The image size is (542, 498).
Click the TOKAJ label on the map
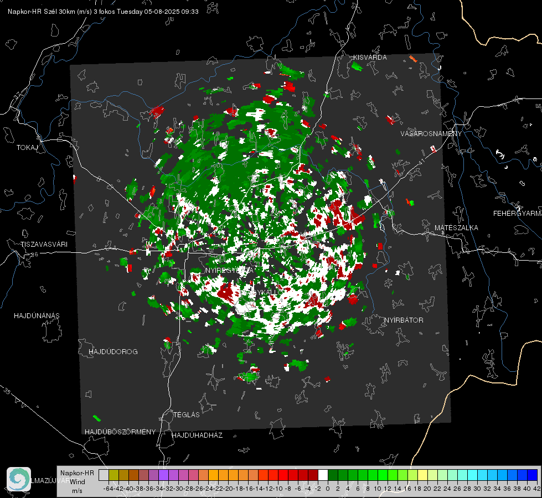point(27,148)
